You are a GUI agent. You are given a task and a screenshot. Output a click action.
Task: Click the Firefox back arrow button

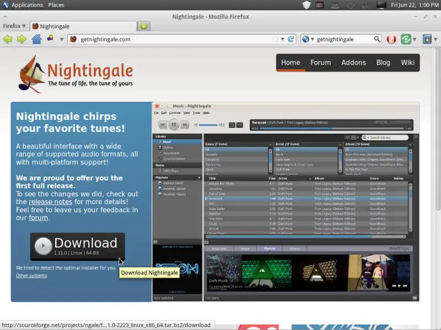pos(8,39)
